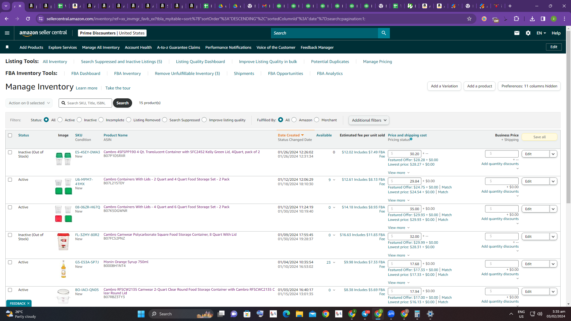Select Merchant under Fulfilled By
The image size is (571, 321).
coord(317,120)
